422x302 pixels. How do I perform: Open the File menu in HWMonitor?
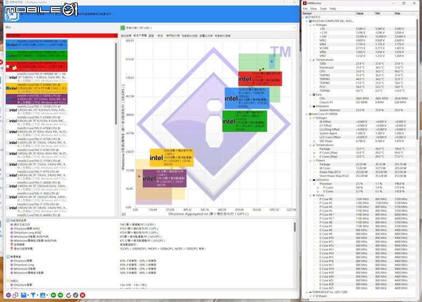point(305,9)
